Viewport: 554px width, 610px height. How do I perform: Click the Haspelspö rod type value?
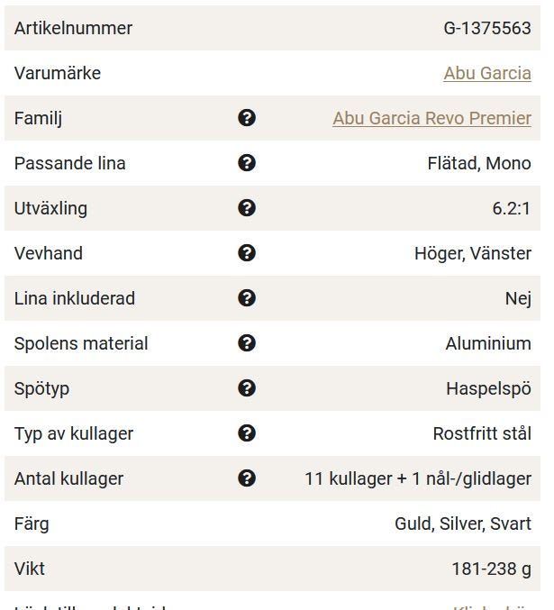coord(488,388)
